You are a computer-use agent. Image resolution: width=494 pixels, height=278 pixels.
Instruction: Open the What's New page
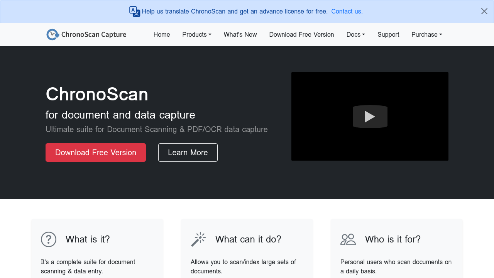(240, 35)
